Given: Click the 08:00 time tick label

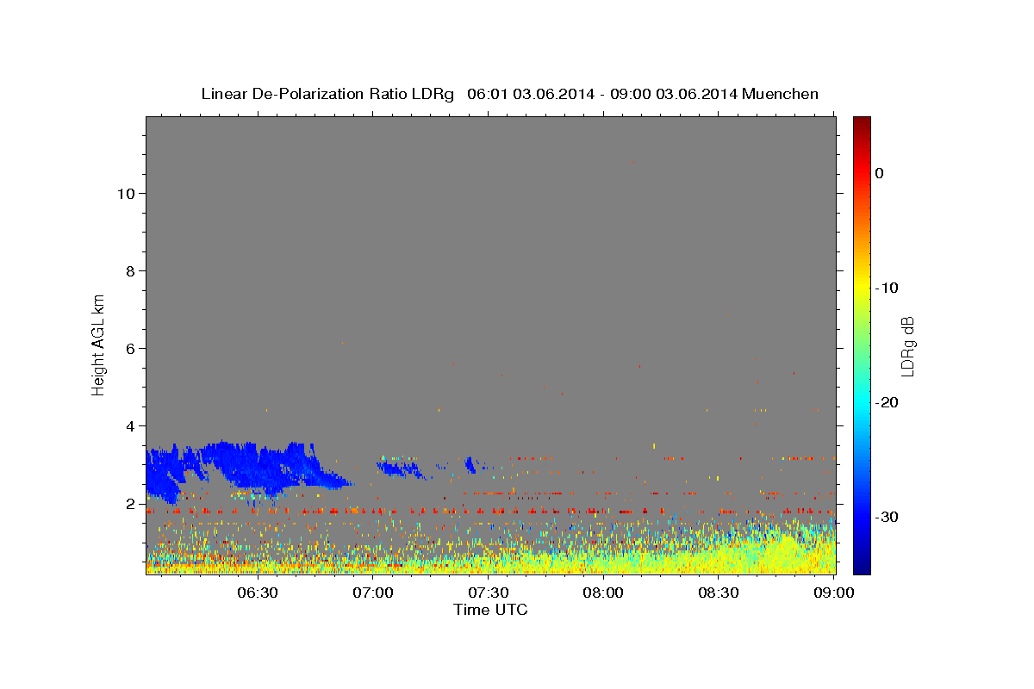Looking at the screenshot, I should (603, 593).
